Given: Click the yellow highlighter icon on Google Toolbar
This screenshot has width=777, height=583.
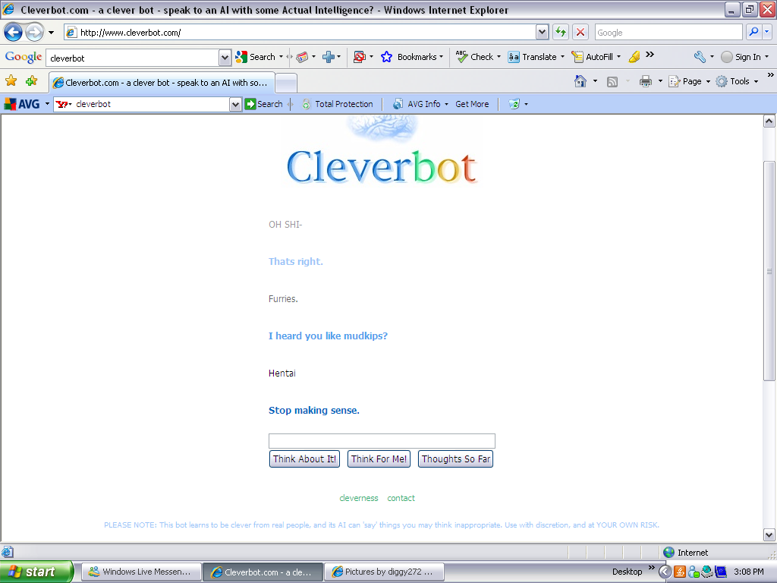Looking at the screenshot, I should click(635, 56).
